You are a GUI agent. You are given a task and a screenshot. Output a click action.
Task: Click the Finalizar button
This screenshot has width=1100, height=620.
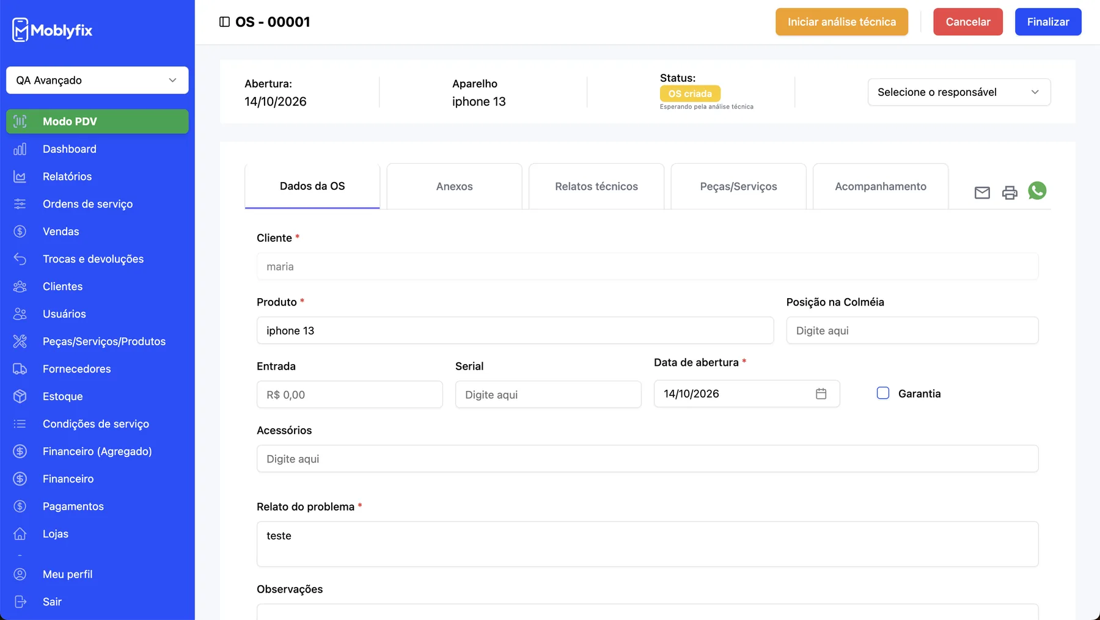(x=1048, y=22)
